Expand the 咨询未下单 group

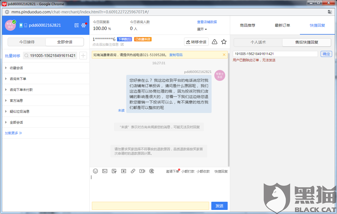point(18,79)
